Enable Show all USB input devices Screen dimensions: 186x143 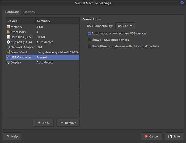89,40
